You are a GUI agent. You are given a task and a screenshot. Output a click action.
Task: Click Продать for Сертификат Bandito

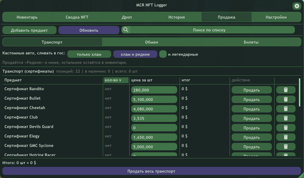tap(252, 90)
